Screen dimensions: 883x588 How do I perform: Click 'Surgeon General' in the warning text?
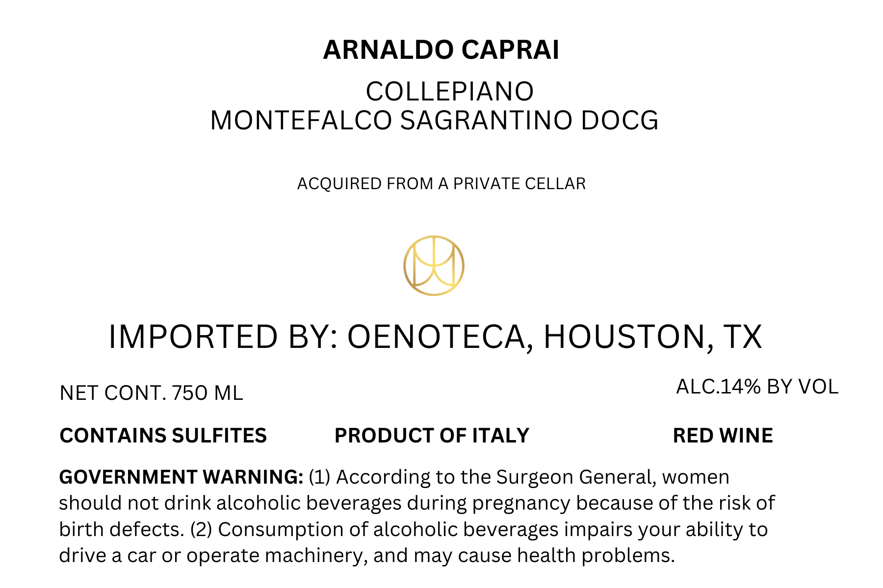(576, 477)
